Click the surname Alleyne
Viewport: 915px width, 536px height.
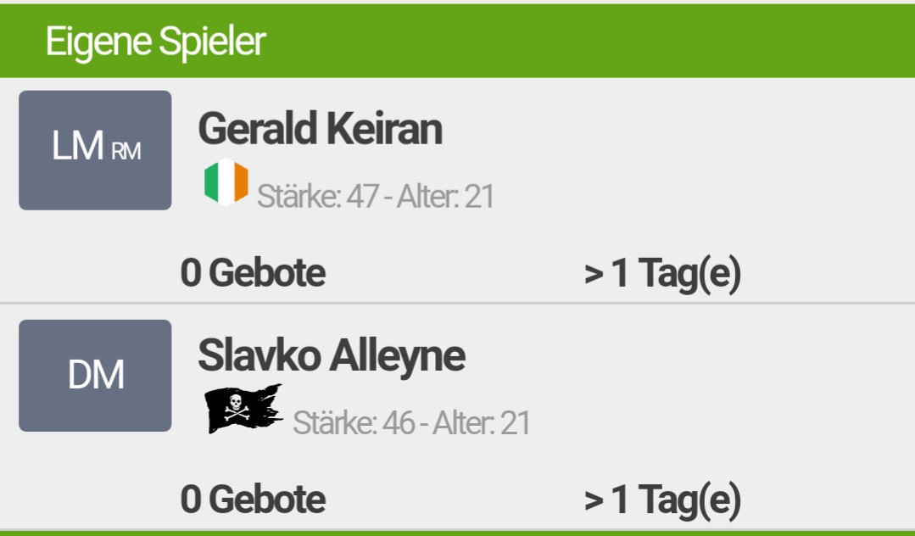[398, 357]
